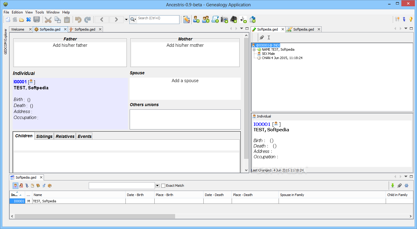417x229 pixels.
Task: Toggle the pin icon in the table toolbar
Action: (x=400, y=186)
